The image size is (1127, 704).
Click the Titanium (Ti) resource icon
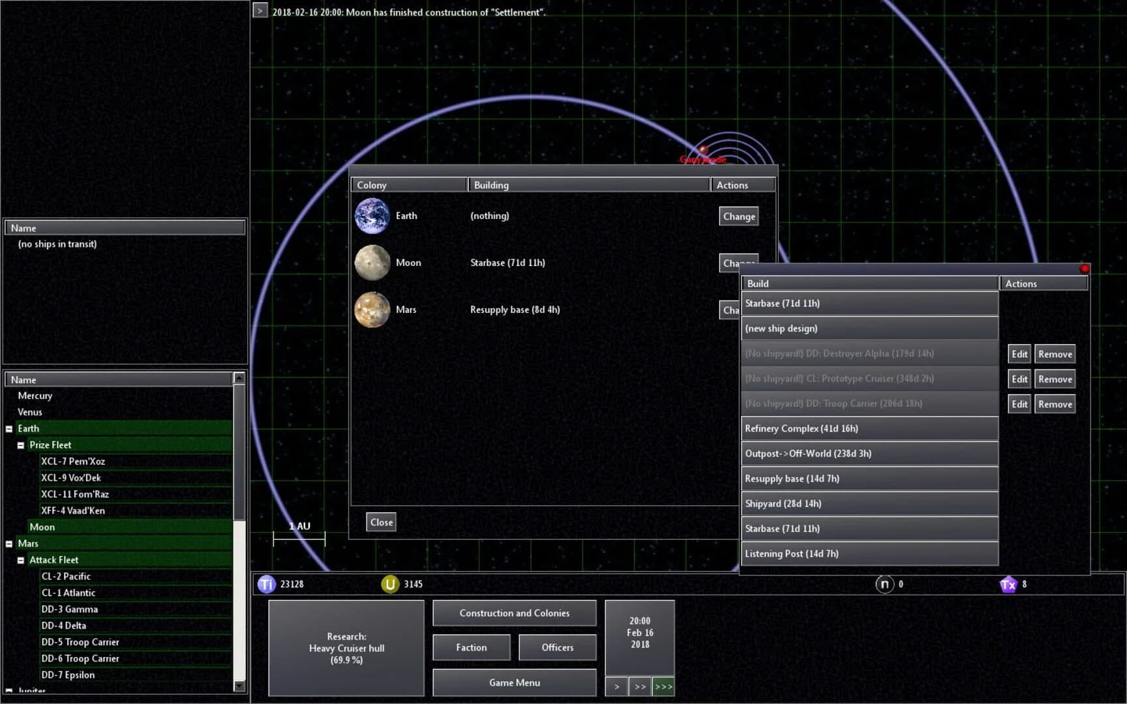pos(266,584)
